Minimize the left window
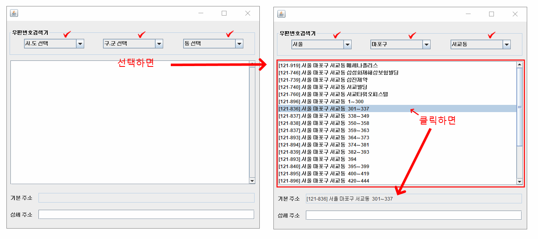This screenshot has width=538, height=239. tap(201, 13)
